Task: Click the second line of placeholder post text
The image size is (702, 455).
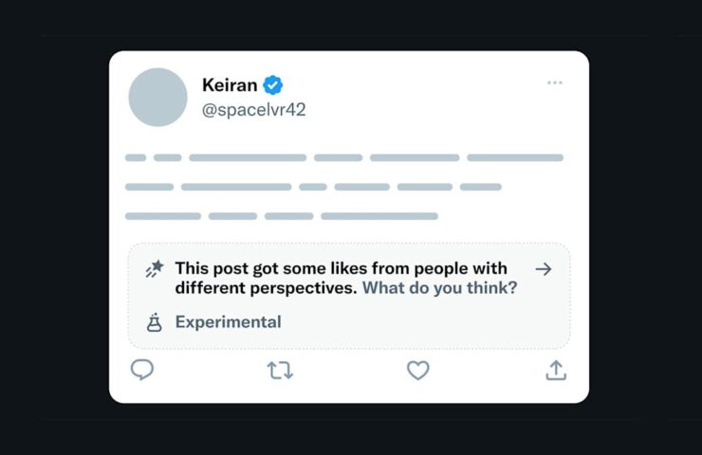Action: click(x=313, y=187)
